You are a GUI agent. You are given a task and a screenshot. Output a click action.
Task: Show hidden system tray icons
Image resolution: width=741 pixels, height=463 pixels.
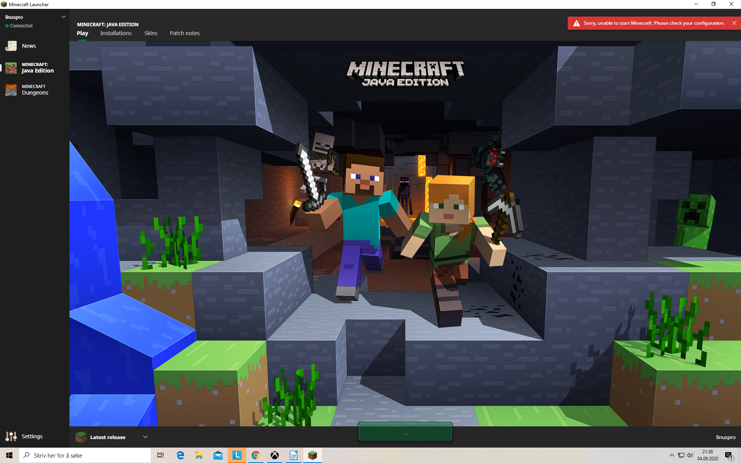point(672,455)
